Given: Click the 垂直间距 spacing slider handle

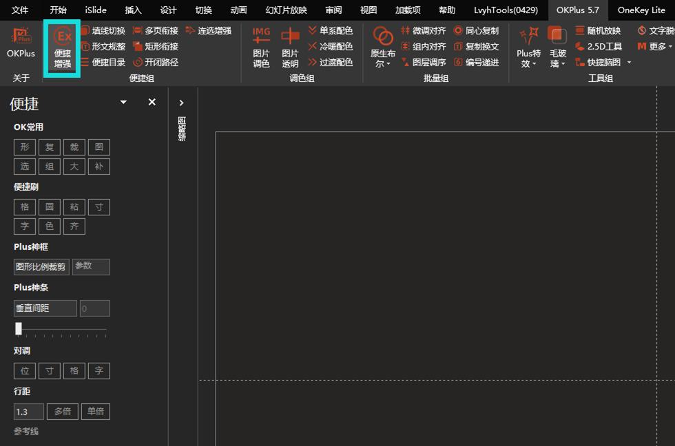Looking at the screenshot, I should point(19,328).
